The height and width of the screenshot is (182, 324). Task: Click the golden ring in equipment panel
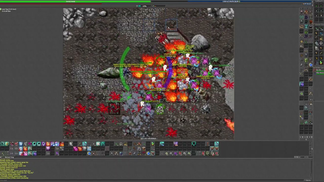(302, 26)
